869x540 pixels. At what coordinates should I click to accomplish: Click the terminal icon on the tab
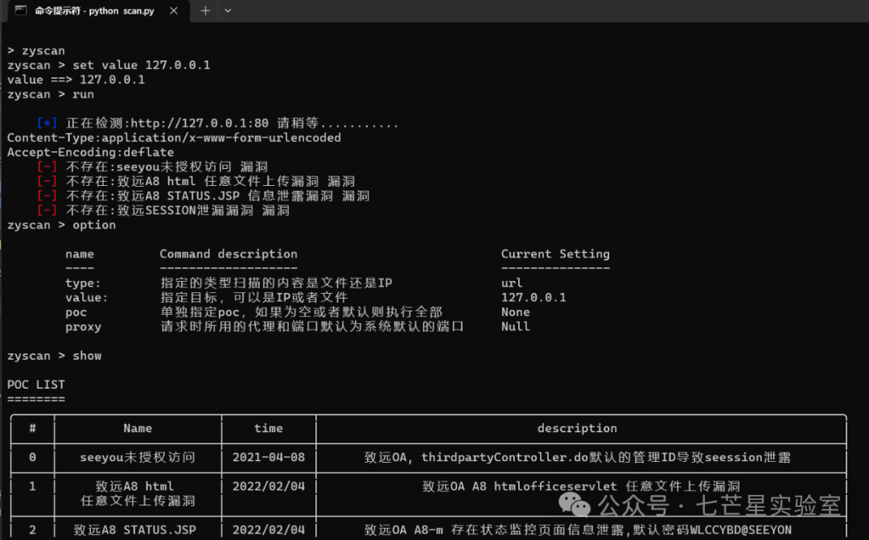tap(20, 10)
